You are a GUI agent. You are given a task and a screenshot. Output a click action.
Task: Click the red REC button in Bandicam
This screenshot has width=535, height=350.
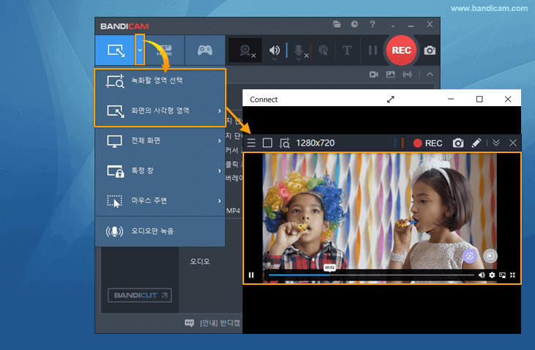click(x=401, y=50)
